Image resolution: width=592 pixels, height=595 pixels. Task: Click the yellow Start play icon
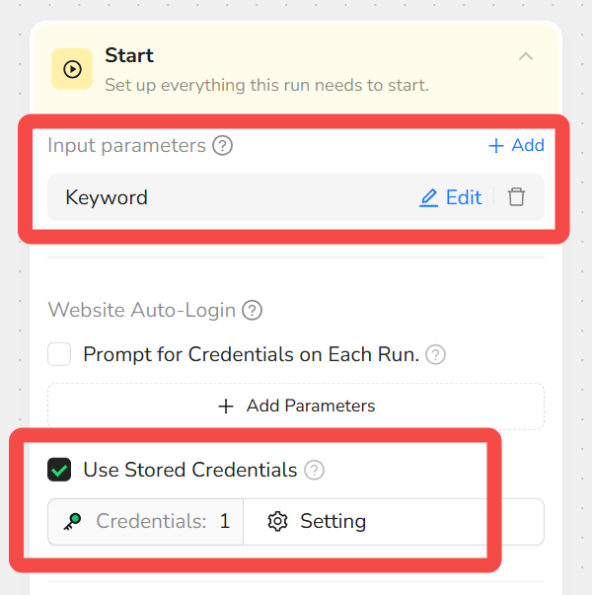click(x=72, y=69)
